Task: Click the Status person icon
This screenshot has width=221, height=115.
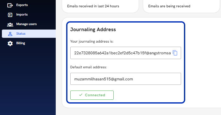Action: (10, 34)
